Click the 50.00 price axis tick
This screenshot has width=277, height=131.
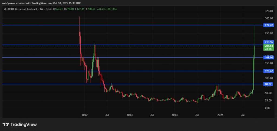[269, 93]
